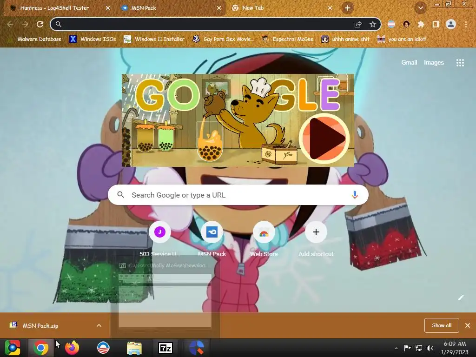Open the Start menu button

pyautogui.click(x=13, y=348)
